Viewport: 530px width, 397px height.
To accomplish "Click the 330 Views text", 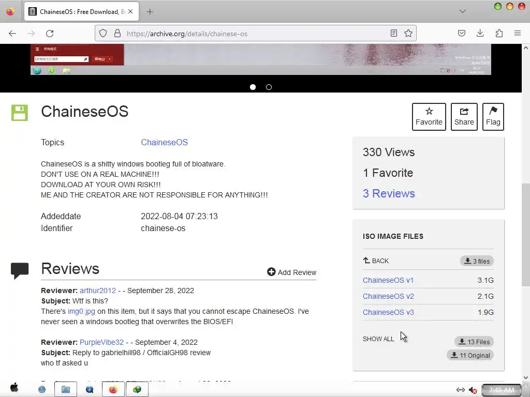I will 389,152.
